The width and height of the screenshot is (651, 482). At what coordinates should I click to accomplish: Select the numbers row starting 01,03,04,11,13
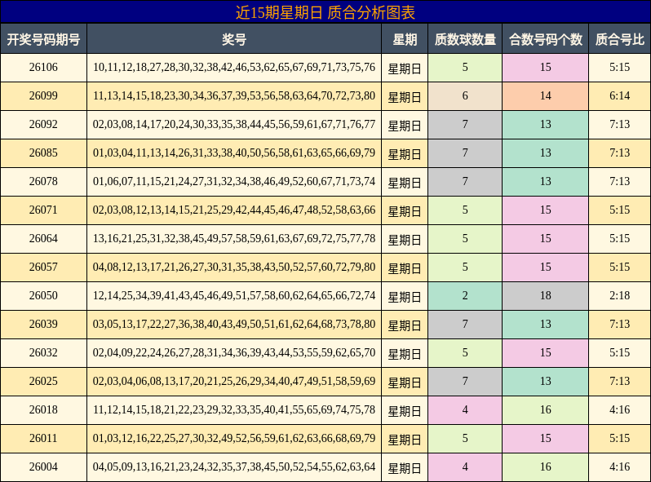[x=234, y=153]
